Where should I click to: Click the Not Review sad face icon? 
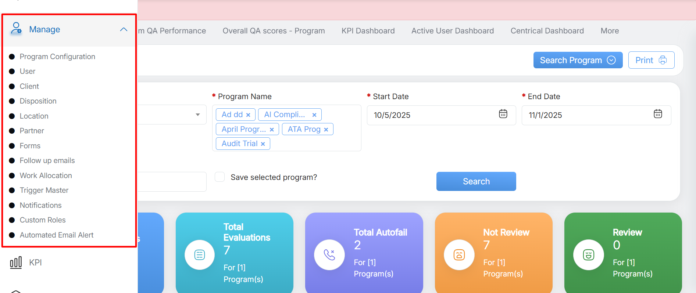(459, 255)
